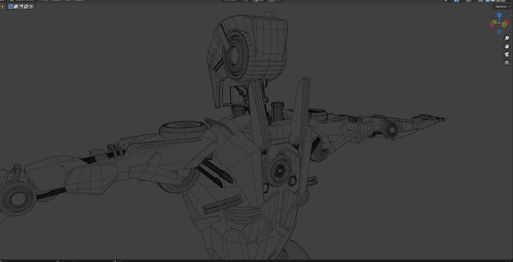Snap view to X axis on gizmo

(x=507, y=22)
